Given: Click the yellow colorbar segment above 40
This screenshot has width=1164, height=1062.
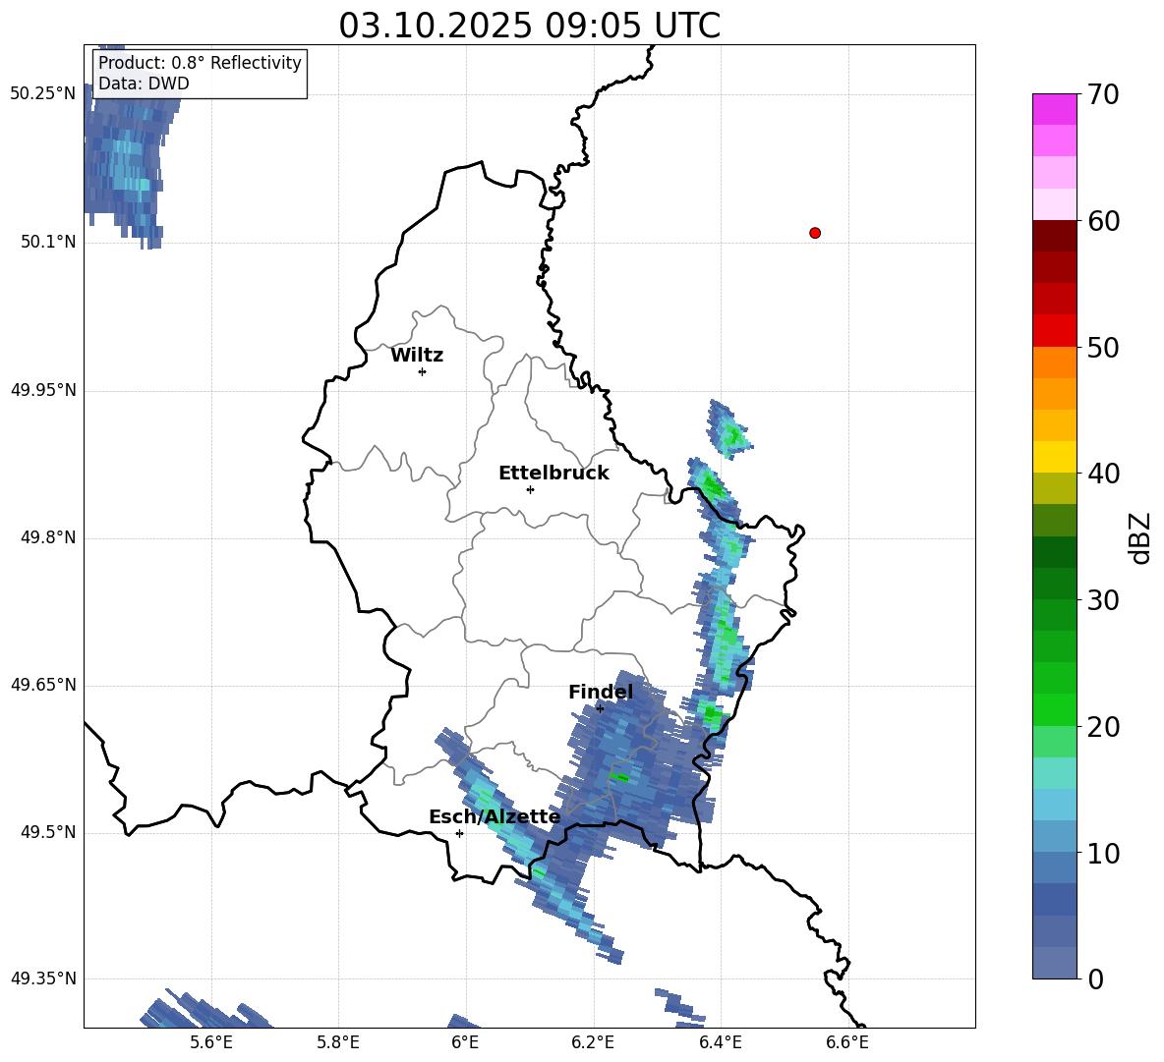Looking at the screenshot, I should 1054,457.
